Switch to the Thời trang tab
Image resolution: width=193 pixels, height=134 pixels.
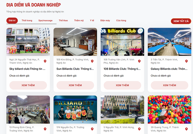click(x=27, y=20)
